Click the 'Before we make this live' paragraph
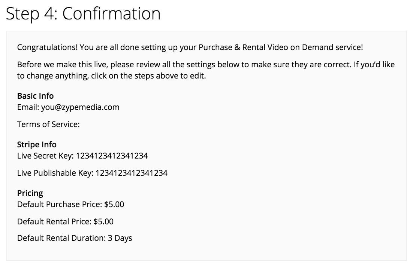 coord(206,70)
